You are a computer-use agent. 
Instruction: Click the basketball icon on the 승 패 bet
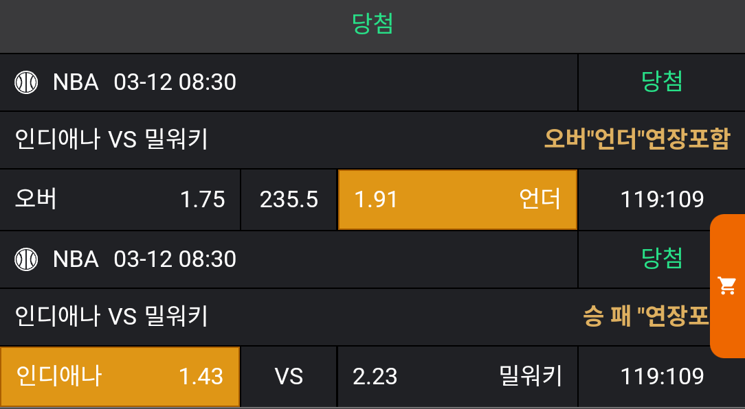[26, 259]
